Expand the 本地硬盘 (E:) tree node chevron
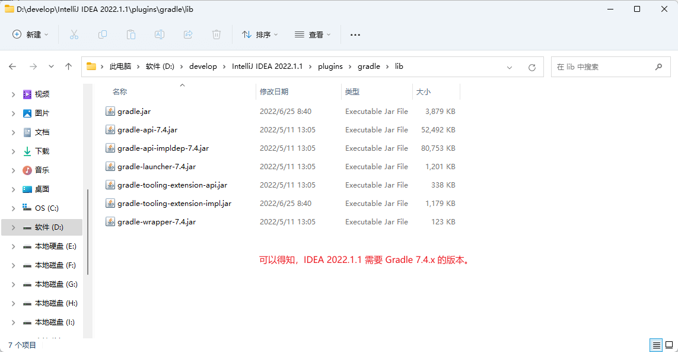Viewport: 678px width, 352px height. point(14,247)
